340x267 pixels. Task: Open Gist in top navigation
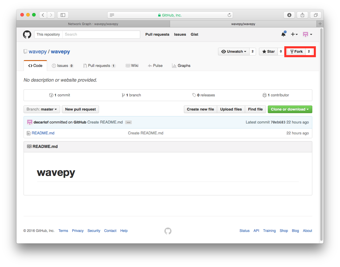pyautogui.click(x=194, y=34)
